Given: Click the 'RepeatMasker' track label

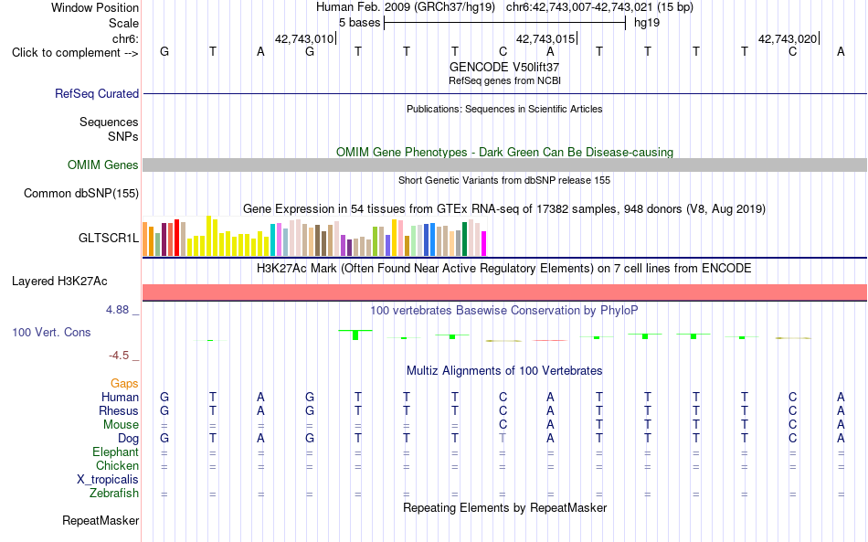Looking at the screenshot, I should tap(101, 520).
